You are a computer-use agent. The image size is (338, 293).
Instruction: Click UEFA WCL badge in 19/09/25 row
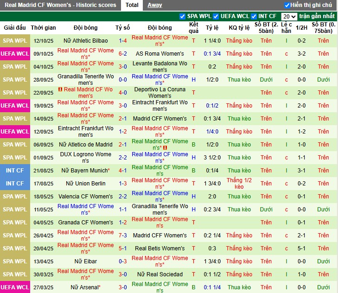15,106
